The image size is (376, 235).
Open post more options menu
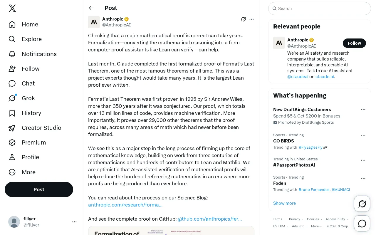tap(251, 19)
